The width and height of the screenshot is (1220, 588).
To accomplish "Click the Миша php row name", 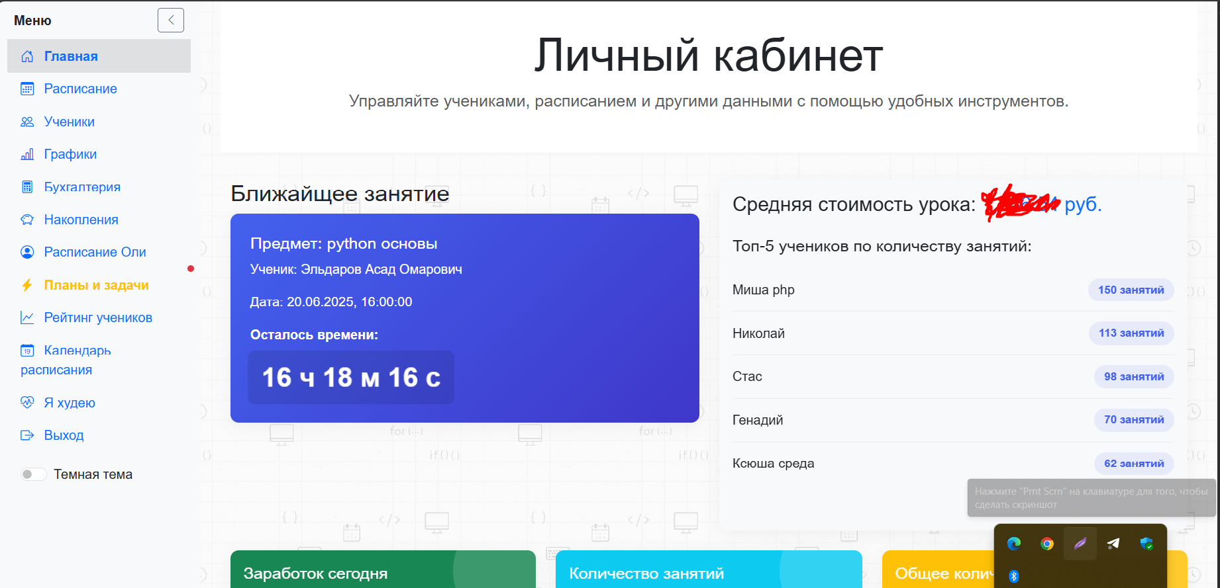I will (764, 290).
